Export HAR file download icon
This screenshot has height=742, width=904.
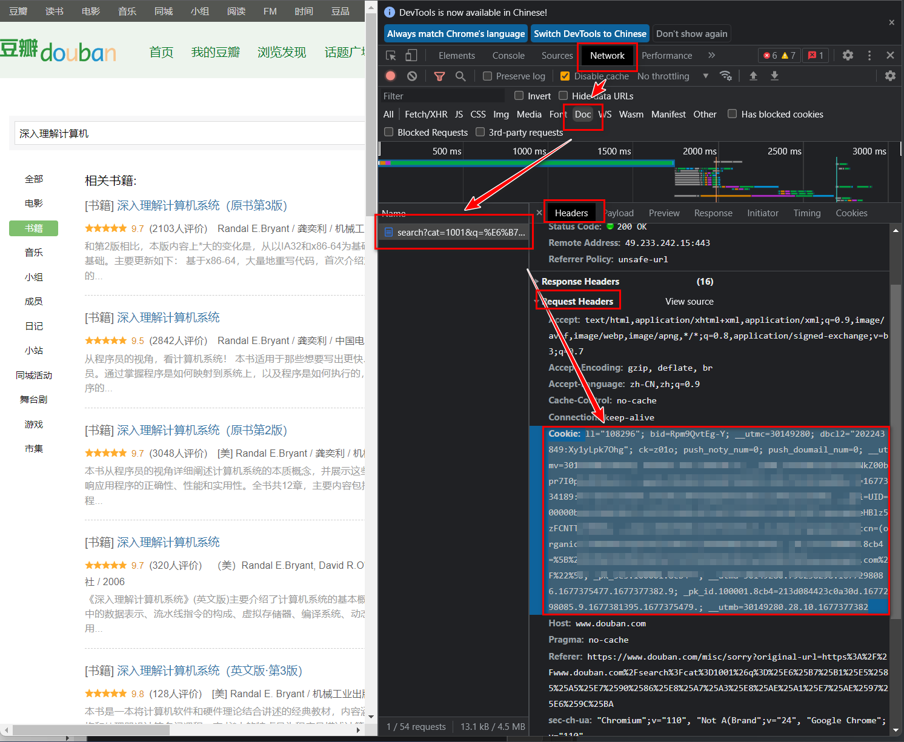click(774, 76)
